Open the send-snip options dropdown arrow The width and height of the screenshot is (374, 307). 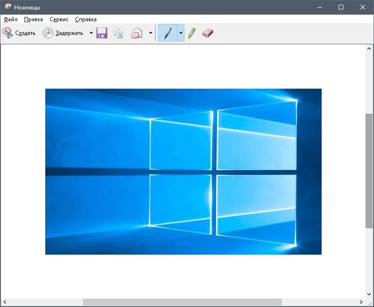point(150,33)
